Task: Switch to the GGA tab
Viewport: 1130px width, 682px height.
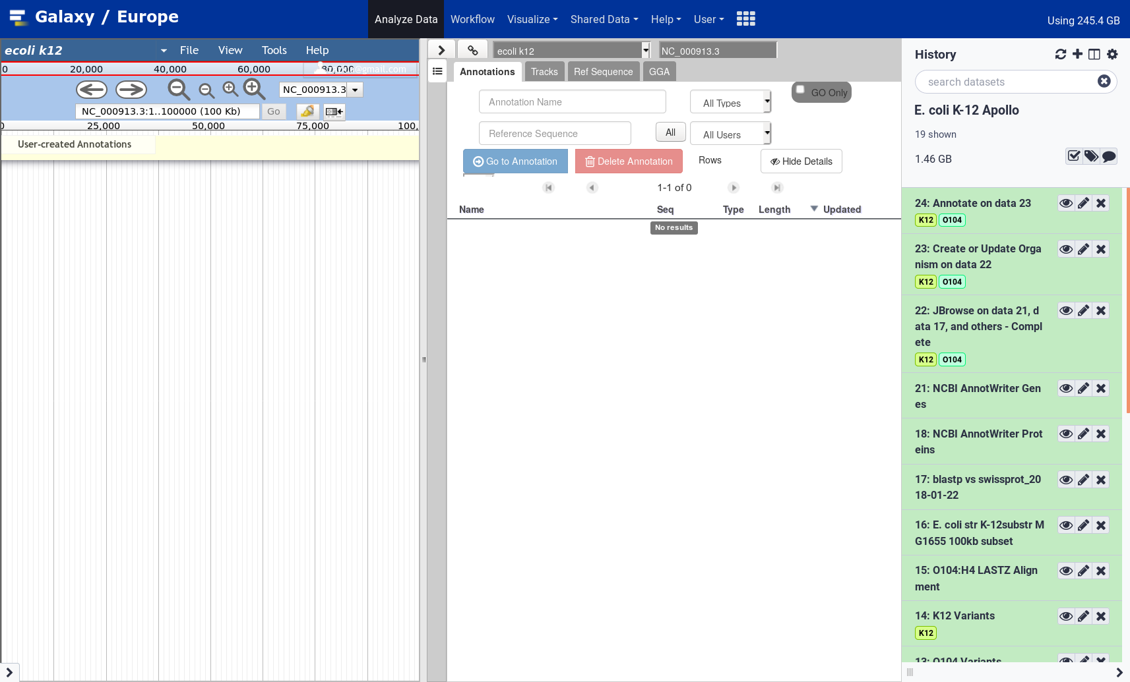Action: pyautogui.click(x=659, y=72)
